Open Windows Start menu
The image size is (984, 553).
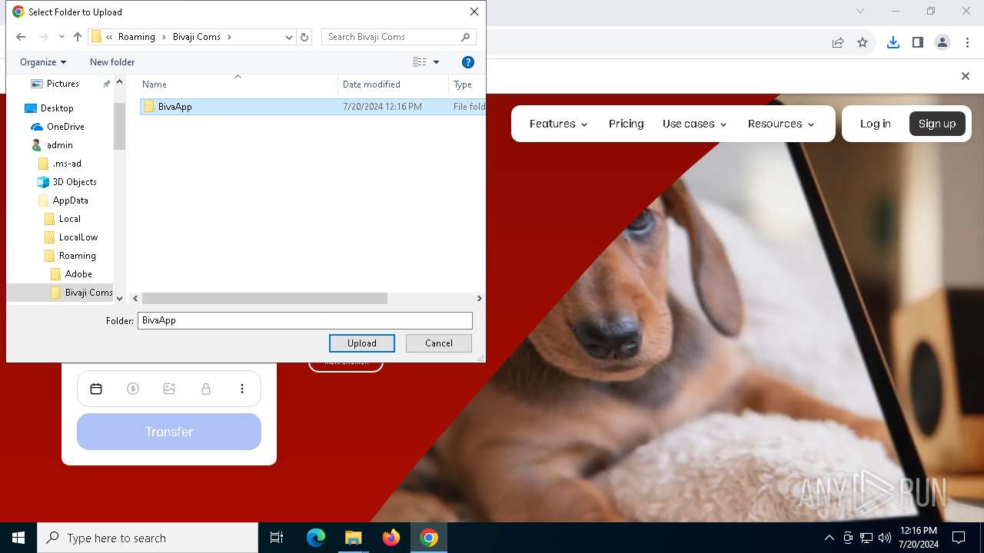pos(18,538)
